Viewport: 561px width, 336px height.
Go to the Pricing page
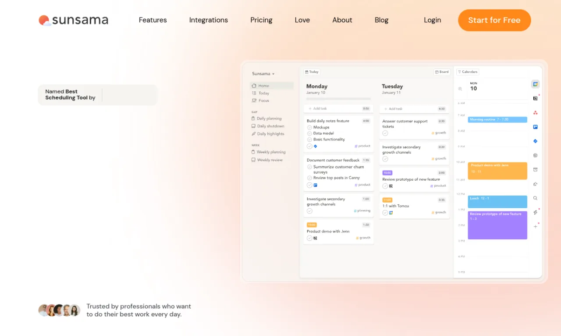pos(261,20)
